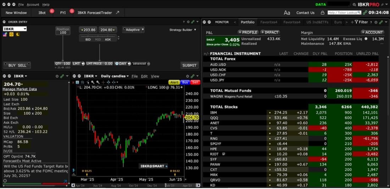This screenshot has height=189, width=390.
Task: Open the Adaptive dropdown arrow
Action: (143, 29)
